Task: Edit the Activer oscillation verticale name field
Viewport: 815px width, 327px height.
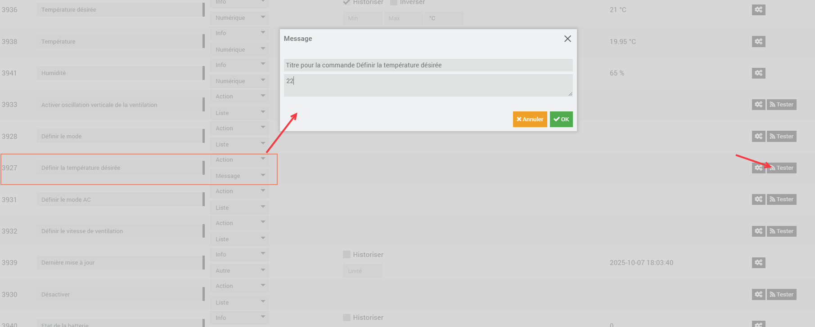Action: (121, 105)
